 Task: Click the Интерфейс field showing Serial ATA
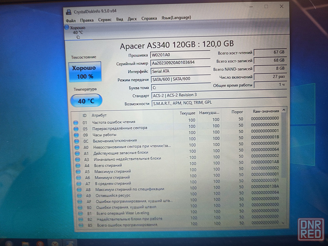[x=181, y=71]
